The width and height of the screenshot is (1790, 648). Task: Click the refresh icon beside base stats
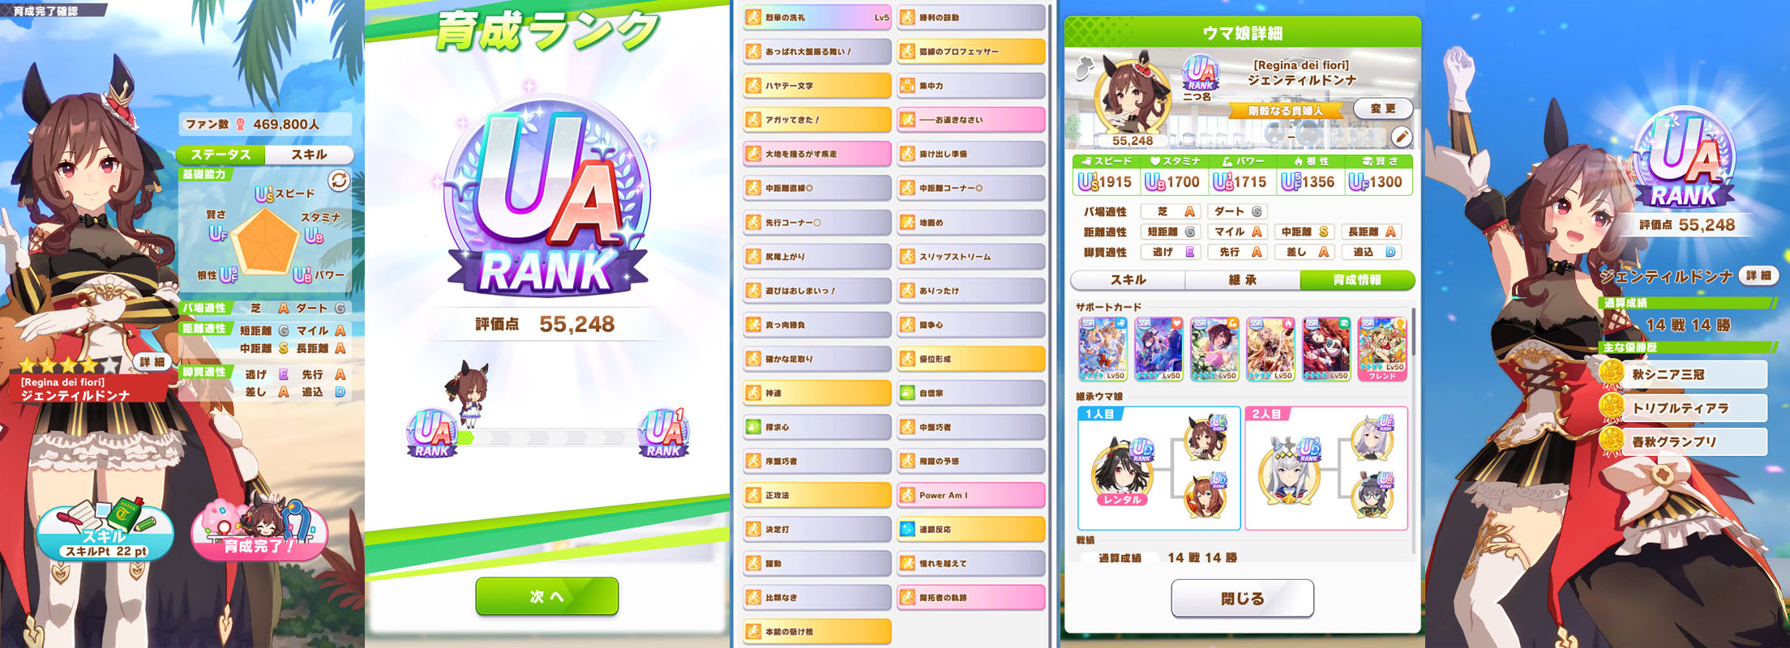[339, 181]
